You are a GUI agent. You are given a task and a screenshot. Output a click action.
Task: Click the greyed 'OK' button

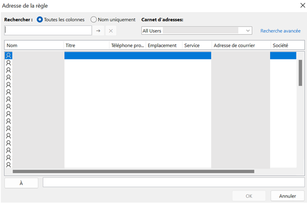249,196
